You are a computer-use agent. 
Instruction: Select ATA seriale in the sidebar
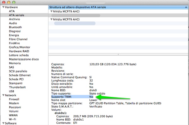tap(16, 15)
